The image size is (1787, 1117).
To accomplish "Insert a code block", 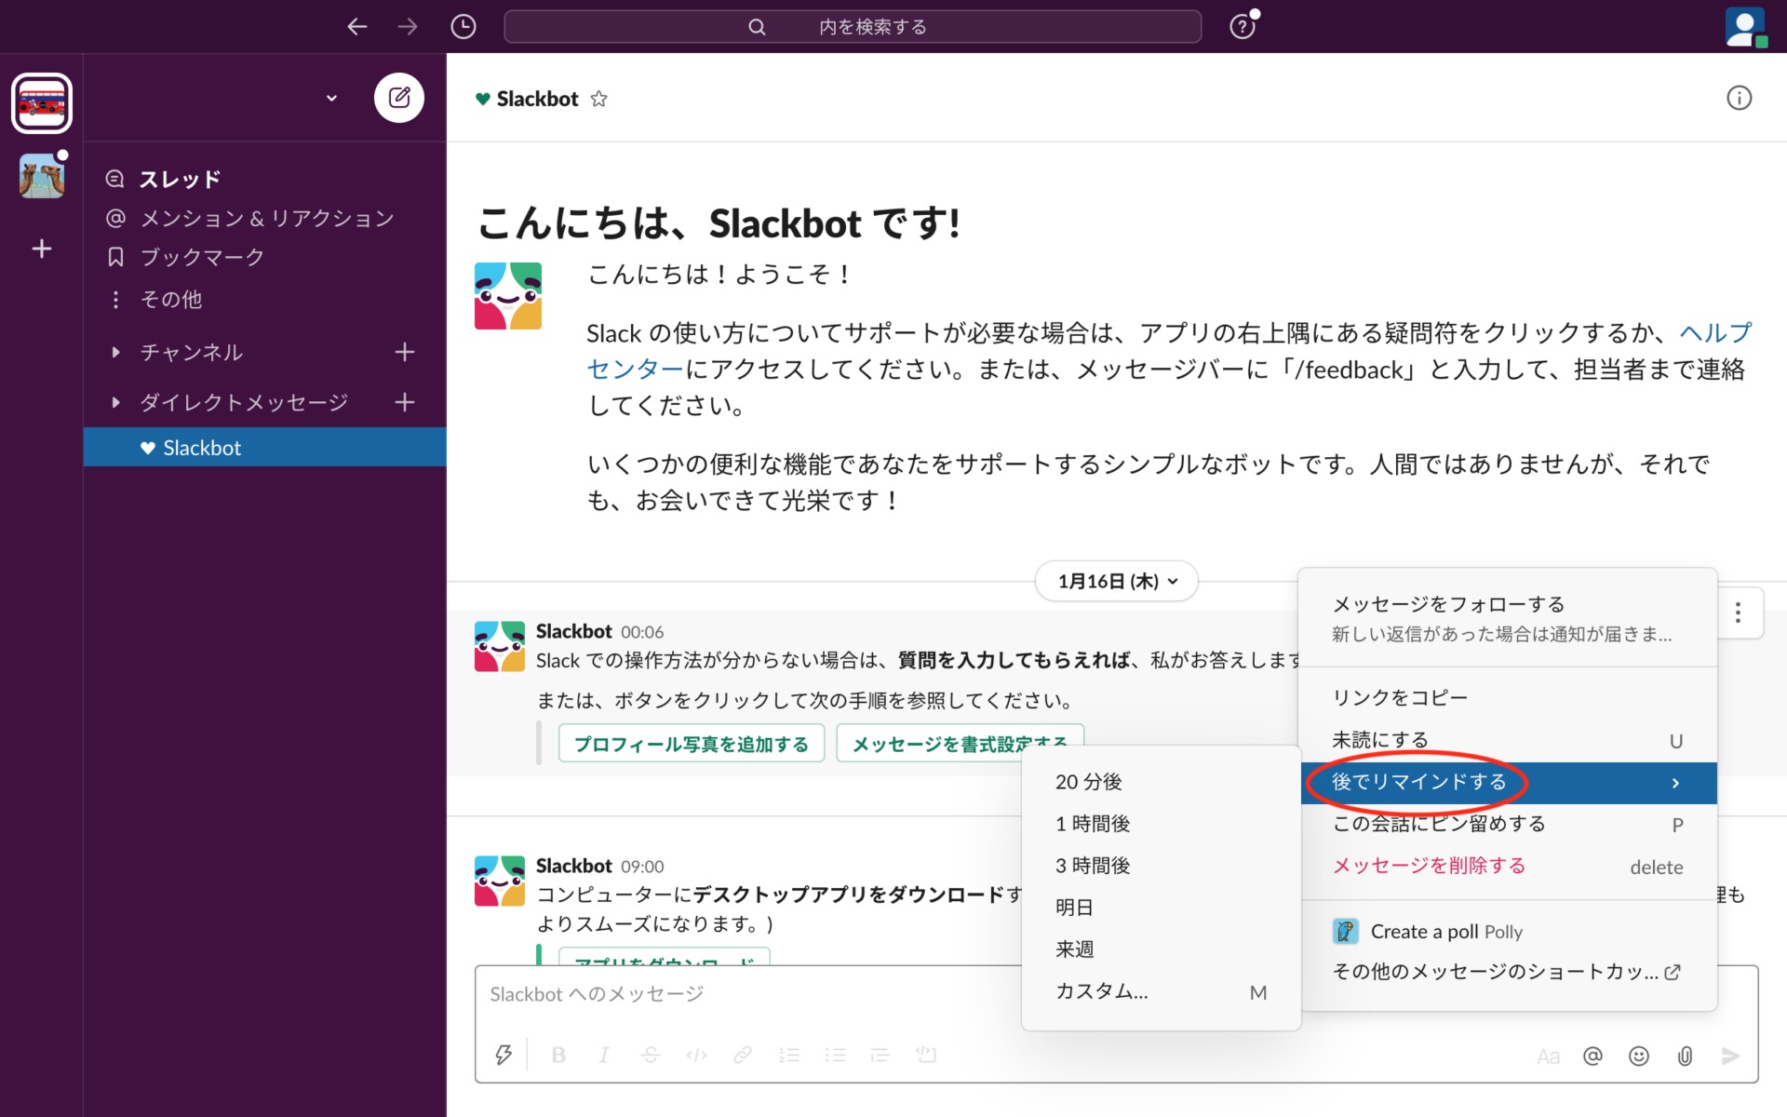I will (x=926, y=1055).
